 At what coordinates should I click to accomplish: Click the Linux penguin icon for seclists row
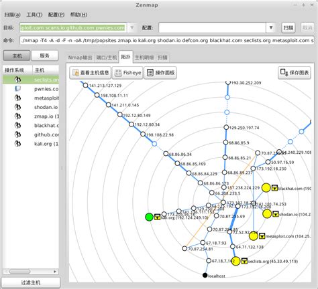click(17, 80)
